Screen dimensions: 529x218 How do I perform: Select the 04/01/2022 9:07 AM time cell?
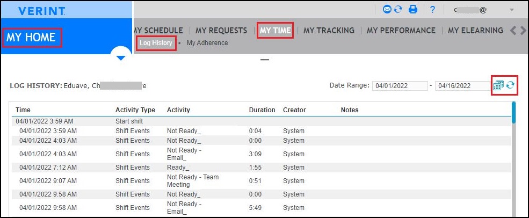pos(48,181)
